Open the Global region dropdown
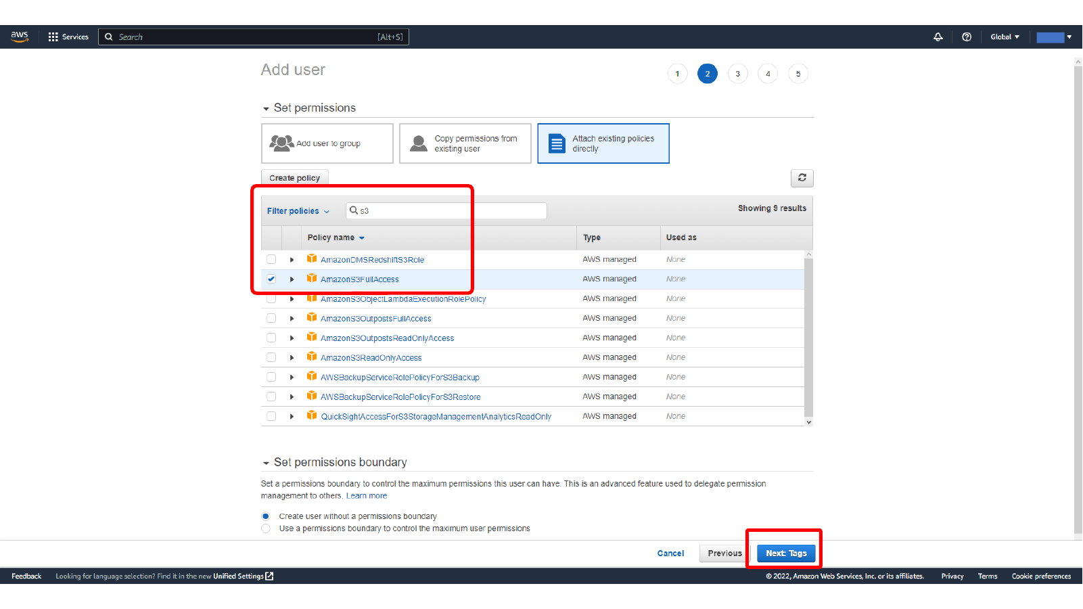Image resolution: width=1083 pixels, height=609 pixels. tap(1005, 37)
